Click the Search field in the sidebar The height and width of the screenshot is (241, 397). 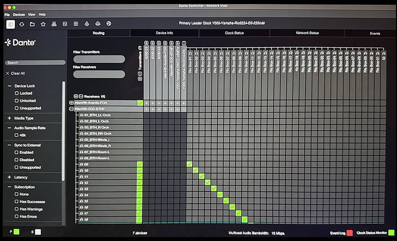tap(35, 62)
